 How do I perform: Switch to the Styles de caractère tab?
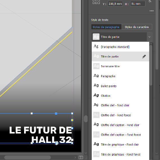137,27
